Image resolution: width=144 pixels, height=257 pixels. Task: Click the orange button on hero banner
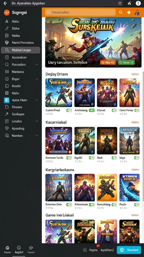pyautogui.click(x=108, y=62)
